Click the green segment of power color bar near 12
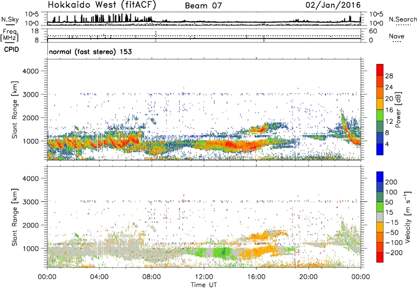Viewport: 417px width, 288px height. (x=380, y=115)
